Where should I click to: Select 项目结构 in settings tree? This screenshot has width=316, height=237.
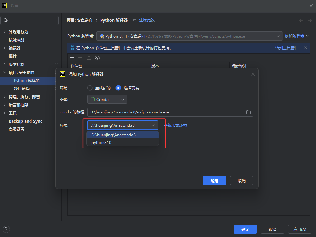(22, 89)
